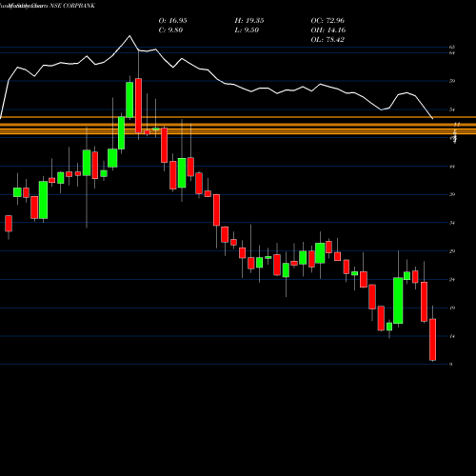
Task: Select the OH: 14.16 reading
Action: 328,30
